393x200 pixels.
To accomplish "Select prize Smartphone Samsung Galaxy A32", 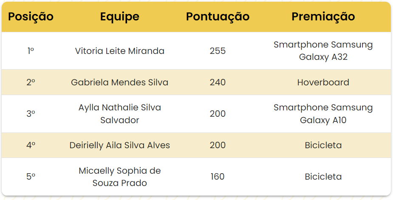I will point(323,51).
